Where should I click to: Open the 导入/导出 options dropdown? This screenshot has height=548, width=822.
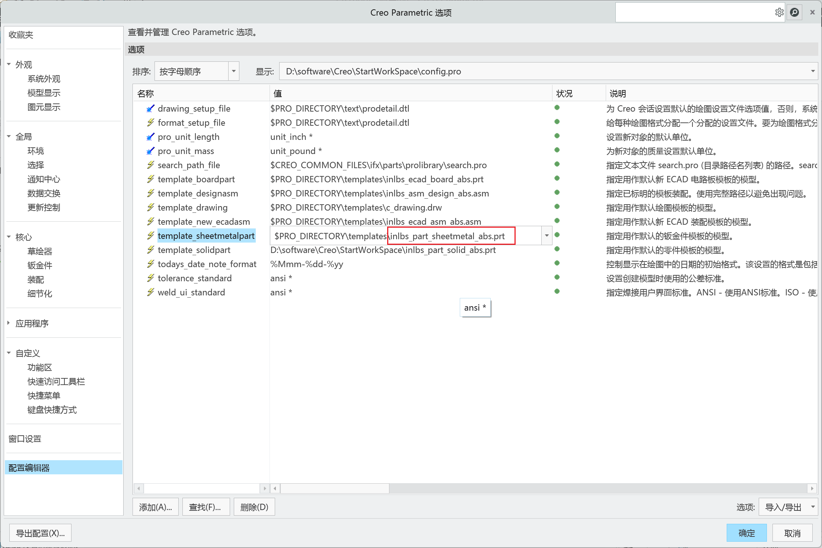click(x=788, y=507)
